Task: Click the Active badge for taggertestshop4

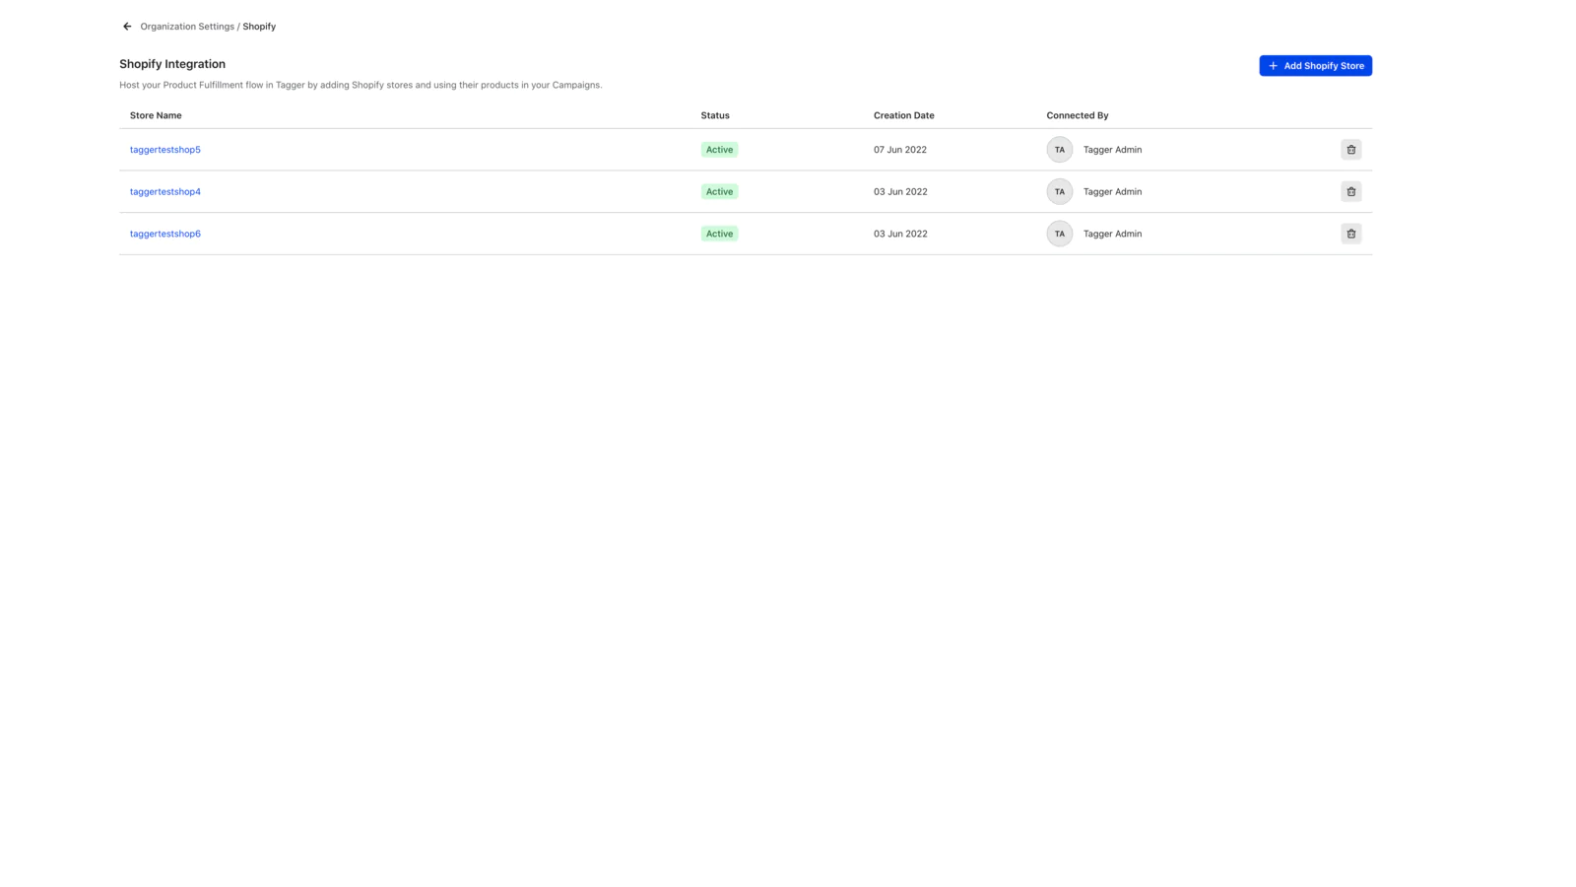Action: pyautogui.click(x=719, y=191)
